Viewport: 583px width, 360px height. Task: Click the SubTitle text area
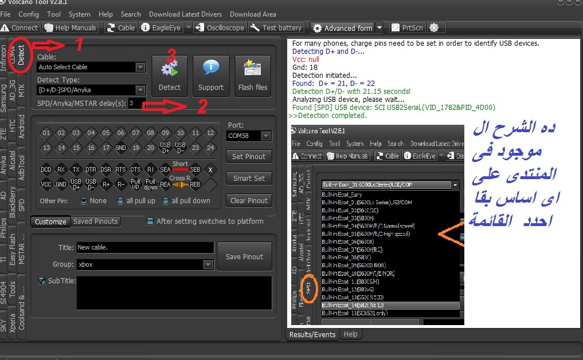coord(174,293)
